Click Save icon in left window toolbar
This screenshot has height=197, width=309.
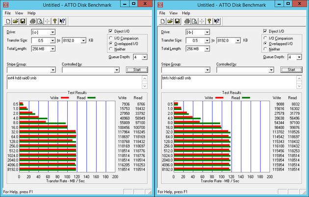coord(23,21)
